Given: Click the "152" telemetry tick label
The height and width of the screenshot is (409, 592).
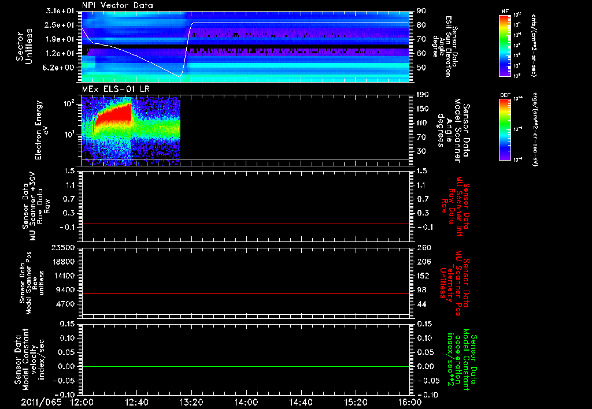Looking at the screenshot, I should coord(423,276).
